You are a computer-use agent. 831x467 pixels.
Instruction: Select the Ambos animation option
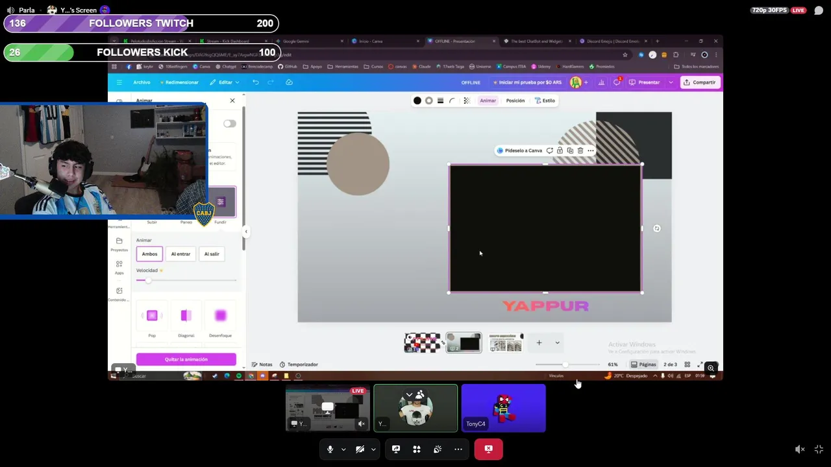149,254
